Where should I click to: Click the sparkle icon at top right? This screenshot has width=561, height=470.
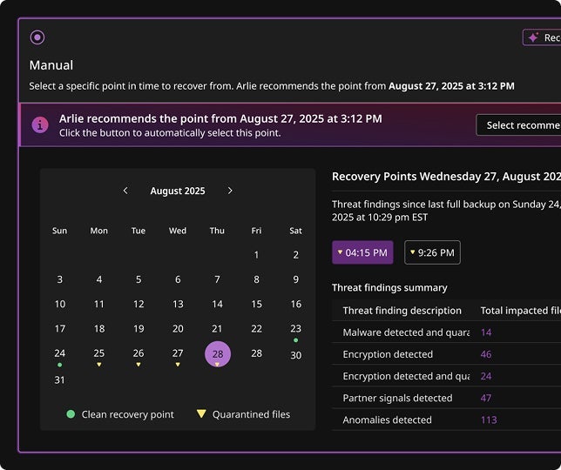tap(533, 37)
